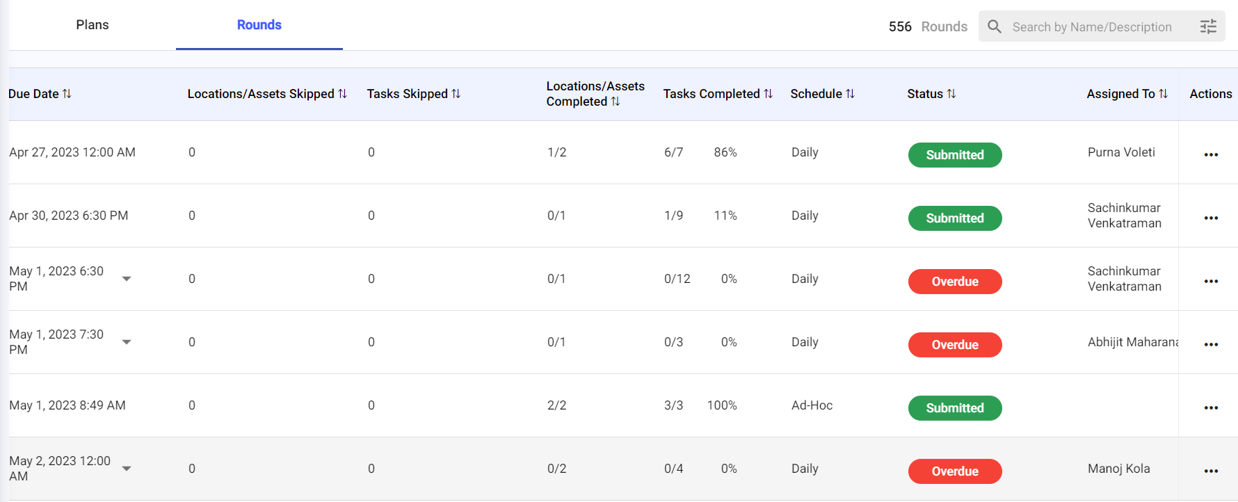1238x502 pixels.
Task: Click the magnifying glass search icon
Action: click(995, 26)
